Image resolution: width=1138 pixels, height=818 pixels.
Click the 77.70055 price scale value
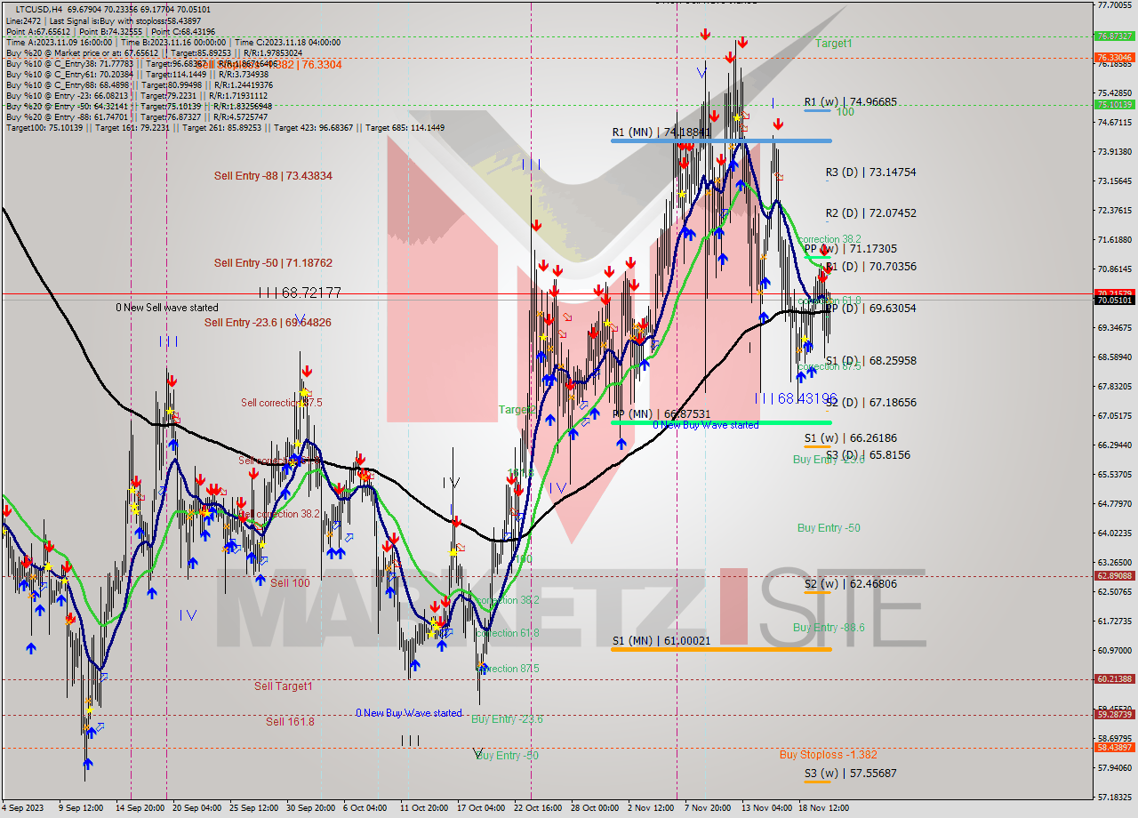coord(1114,5)
